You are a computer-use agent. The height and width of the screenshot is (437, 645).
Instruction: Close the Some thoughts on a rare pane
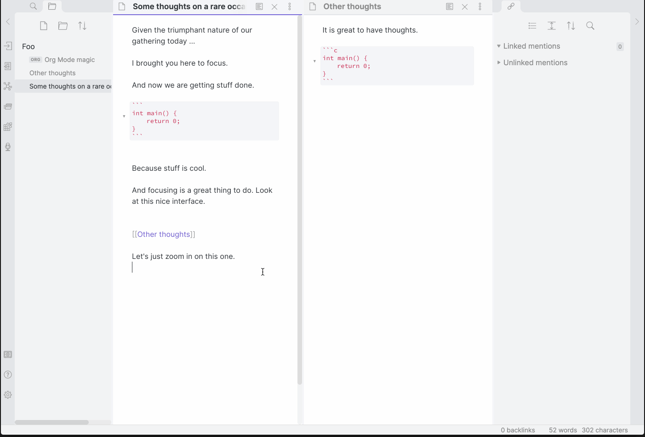[x=274, y=6]
